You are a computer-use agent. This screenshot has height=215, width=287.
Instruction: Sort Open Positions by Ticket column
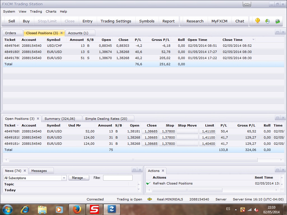(10, 125)
